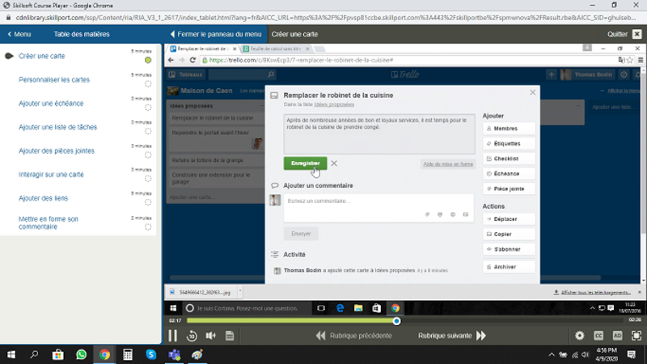Screen dimensions: 647x364
Task: Select lesson Mettre en forme son commentaire
Action: coord(49,223)
